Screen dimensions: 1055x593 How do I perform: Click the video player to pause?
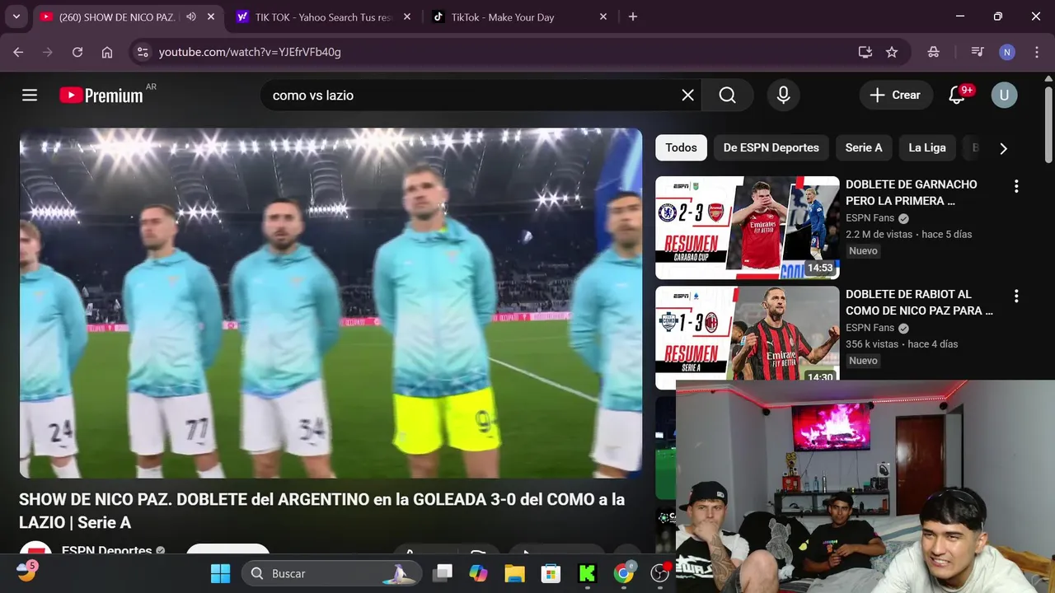pos(331,303)
